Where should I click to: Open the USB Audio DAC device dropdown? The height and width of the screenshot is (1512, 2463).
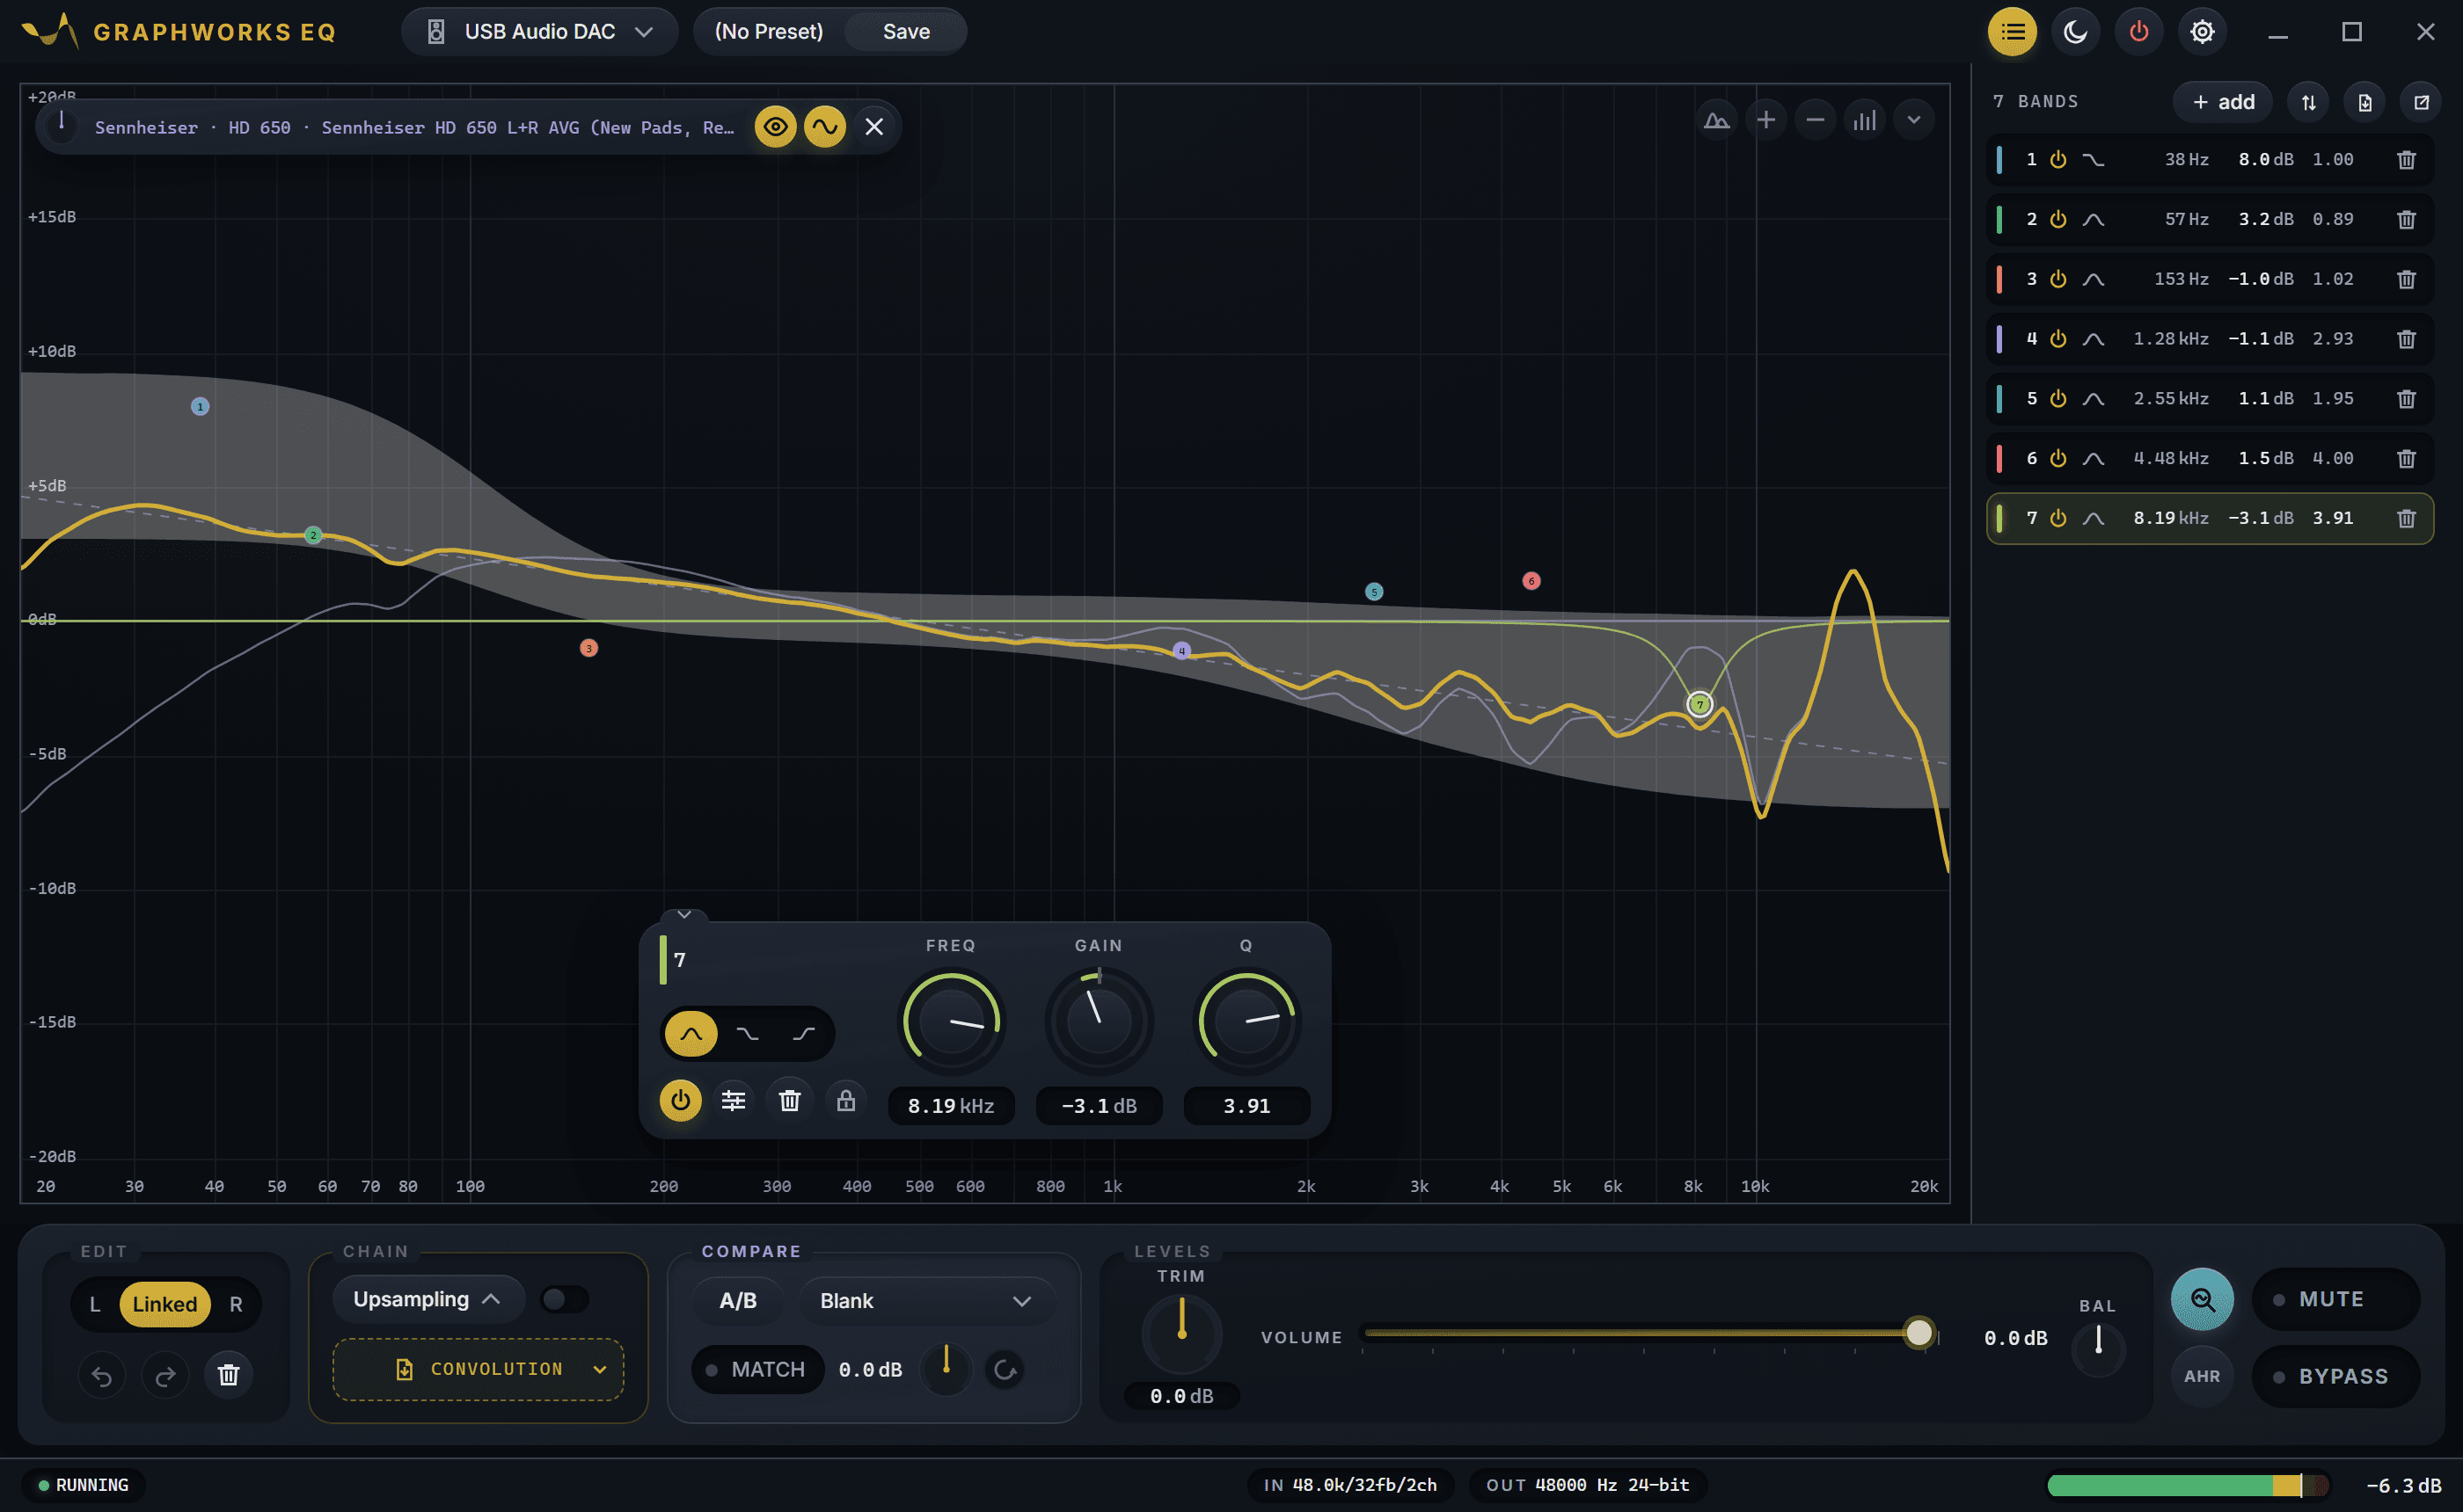(539, 32)
